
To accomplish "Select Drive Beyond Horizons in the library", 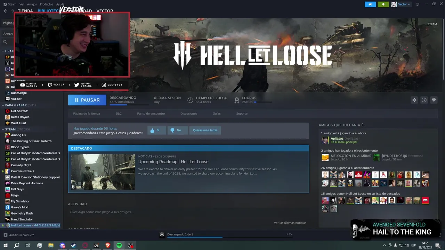I will tap(27, 183).
